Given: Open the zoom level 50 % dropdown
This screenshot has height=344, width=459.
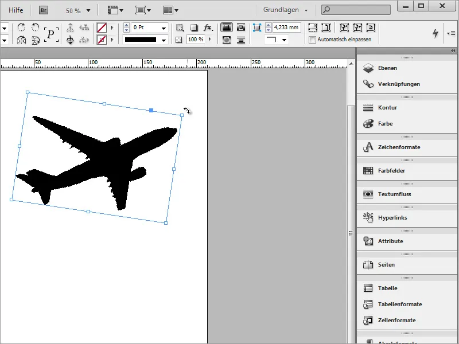Looking at the screenshot, I should (x=88, y=11).
